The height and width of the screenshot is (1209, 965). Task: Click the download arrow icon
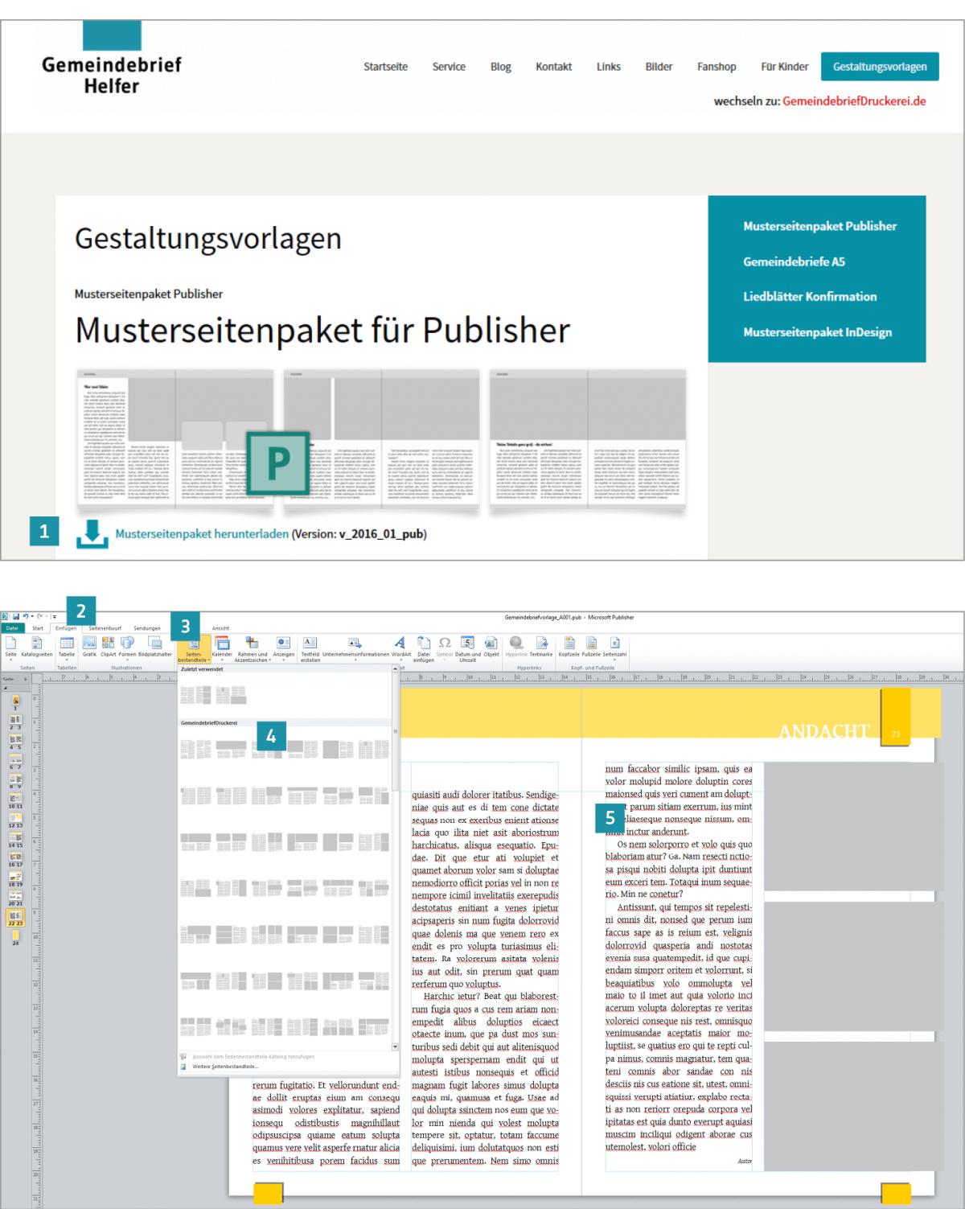(x=92, y=533)
